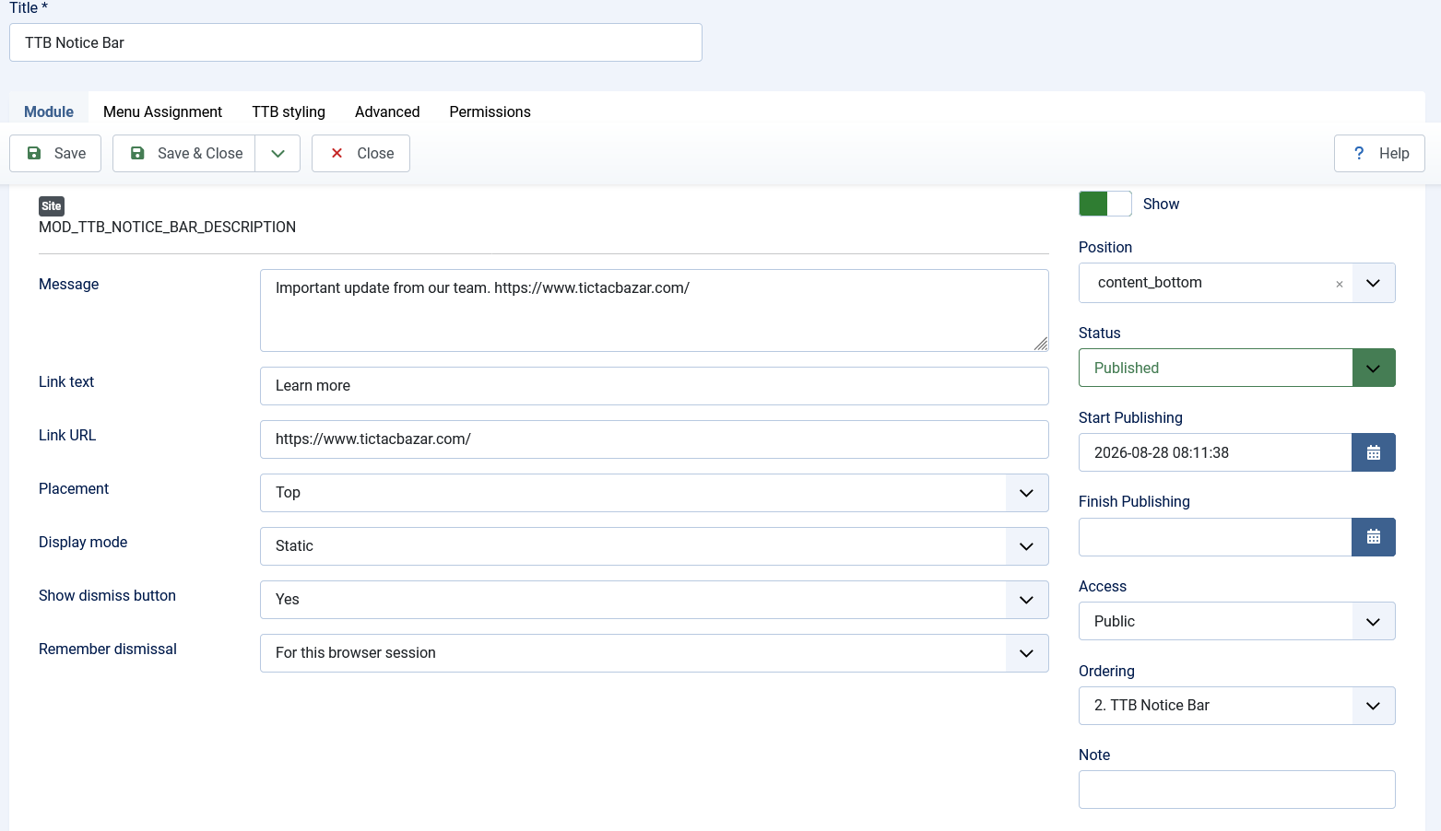
Task: Click the Save button
Action: click(x=55, y=154)
